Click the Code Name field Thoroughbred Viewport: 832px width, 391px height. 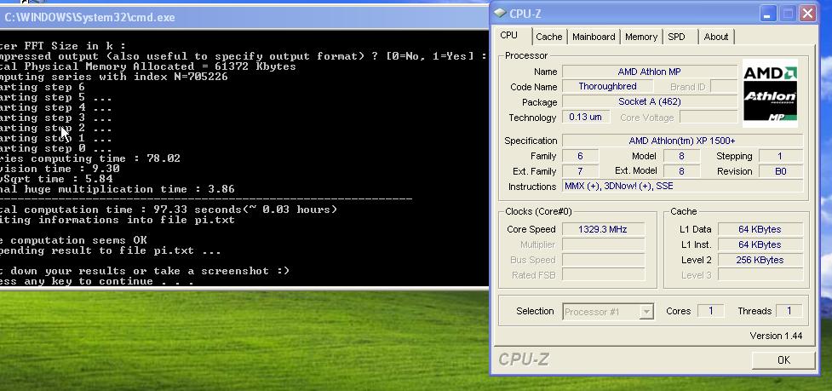pyautogui.click(x=607, y=86)
